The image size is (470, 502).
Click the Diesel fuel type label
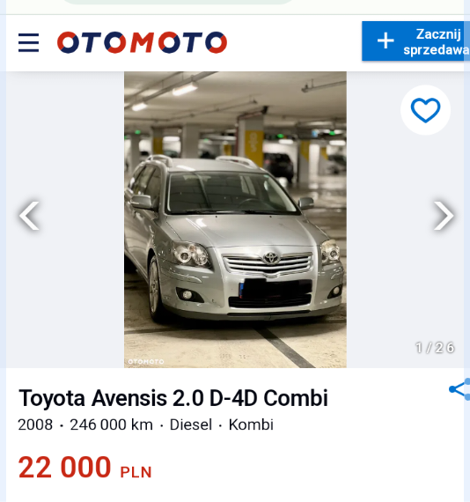[x=191, y=424]
